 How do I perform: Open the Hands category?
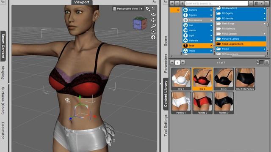point(198,30)
